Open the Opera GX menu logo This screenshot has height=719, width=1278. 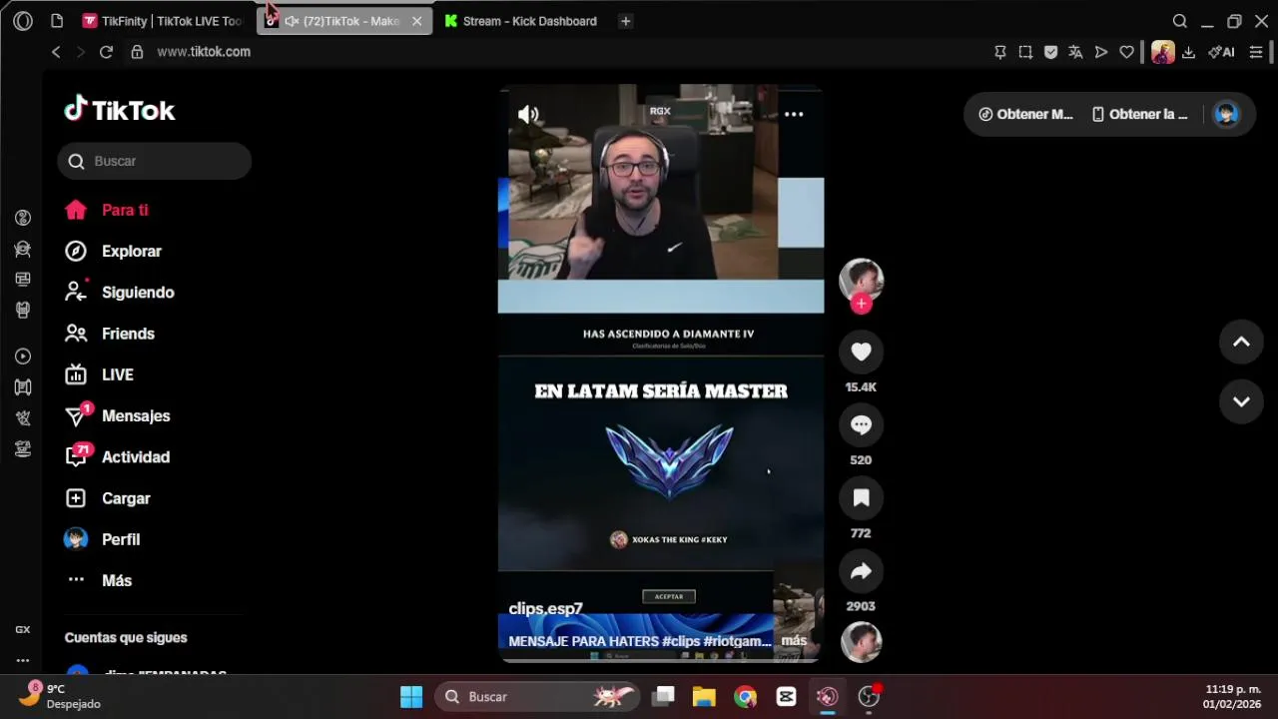(x=23, y=21)
